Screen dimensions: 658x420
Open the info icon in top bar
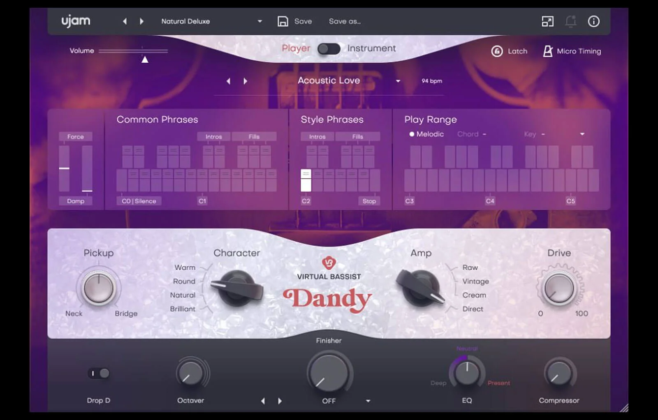[593, 21]
